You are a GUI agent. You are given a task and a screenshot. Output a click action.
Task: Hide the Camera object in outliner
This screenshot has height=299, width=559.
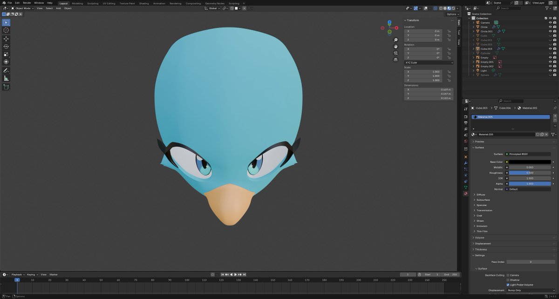[x=550, y=22]
